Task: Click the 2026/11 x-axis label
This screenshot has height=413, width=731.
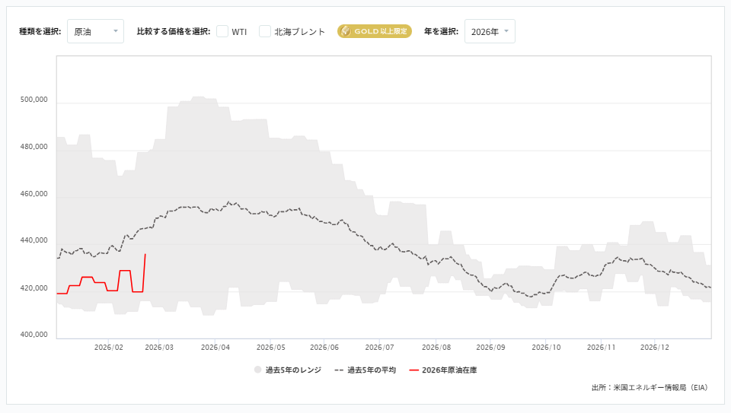Action: tap(601, 348)
